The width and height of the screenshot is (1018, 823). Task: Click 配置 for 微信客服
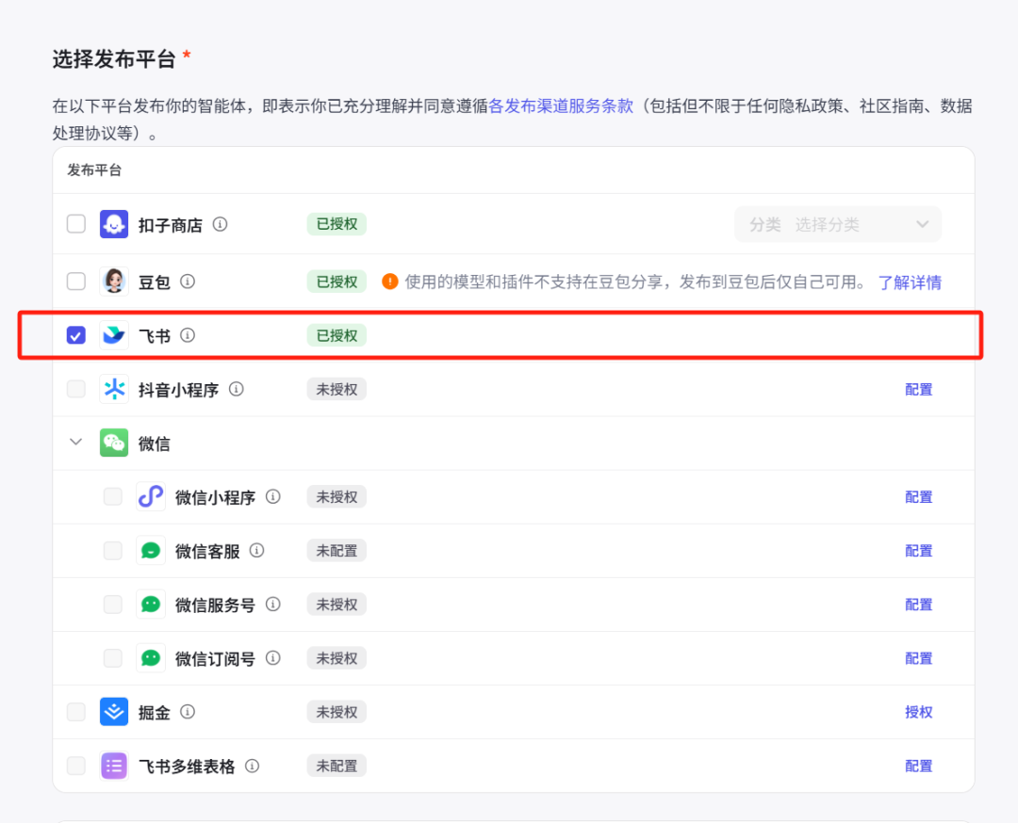(919, 551)
